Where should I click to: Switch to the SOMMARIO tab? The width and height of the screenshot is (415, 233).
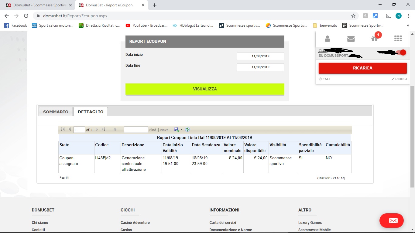click(56, 112)
